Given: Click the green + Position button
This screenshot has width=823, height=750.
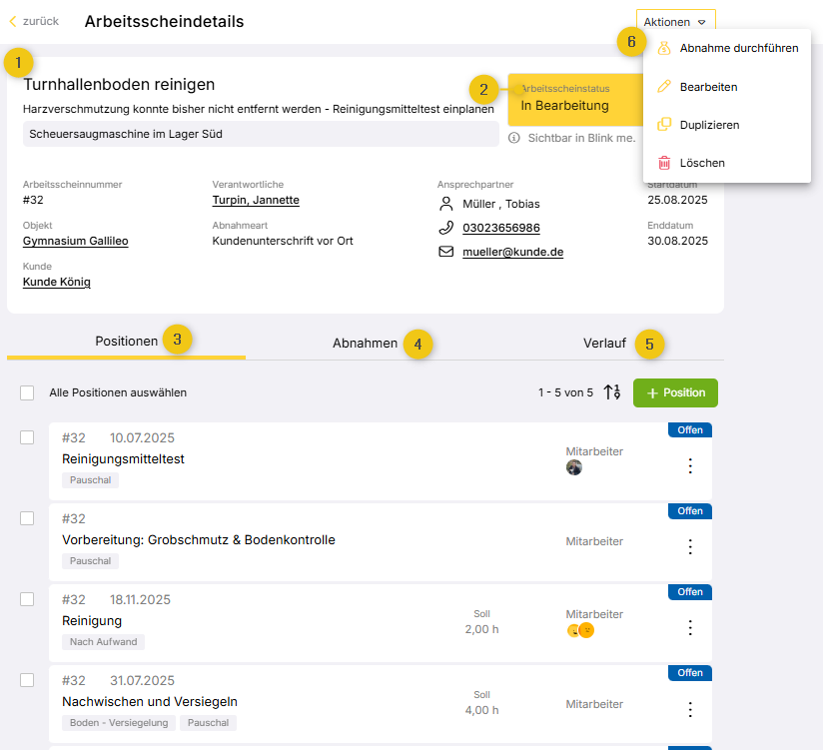Looking at the screenshot, I should pos(675,392).
